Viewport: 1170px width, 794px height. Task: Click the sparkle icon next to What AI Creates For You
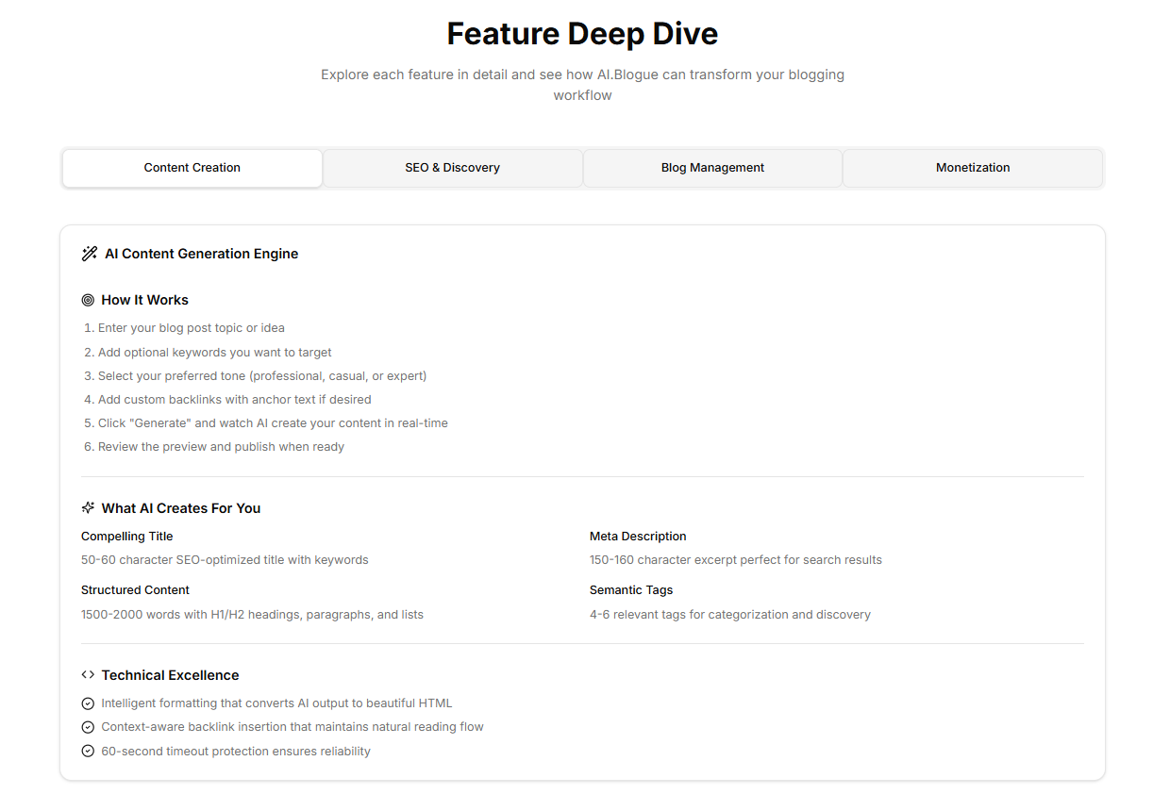pyautogui.click(x=88, y=508)
